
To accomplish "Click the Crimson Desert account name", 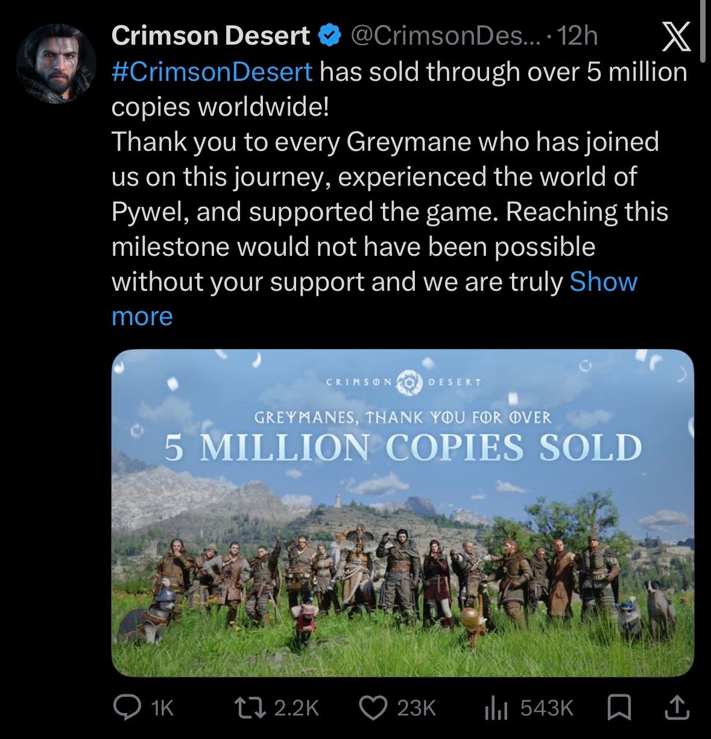I will click(x=210, y=36).
